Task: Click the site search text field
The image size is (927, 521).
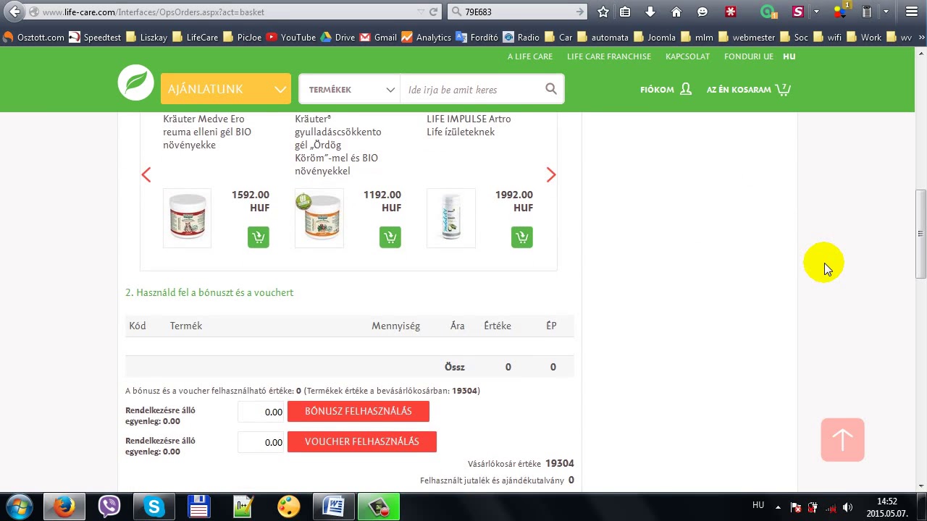Action: click(x=472, y=90)
